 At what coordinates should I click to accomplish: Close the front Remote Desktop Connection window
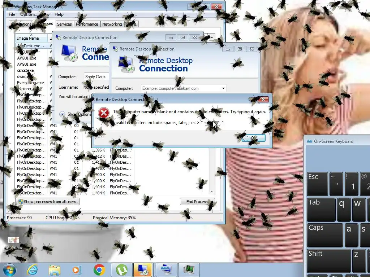pyautogui.click(x=251, y=49)
